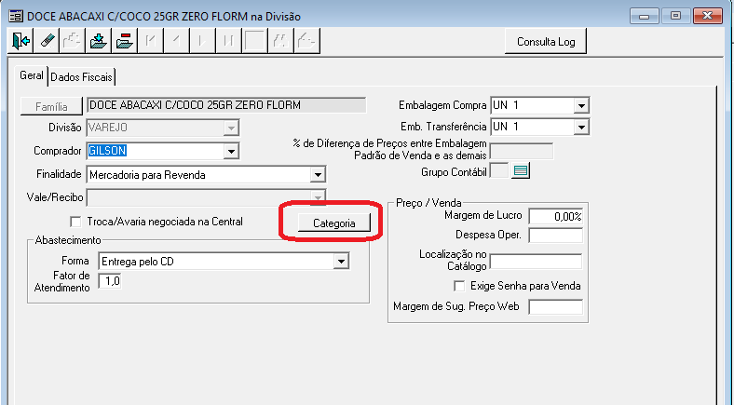Select the Geral tab
This screenshot has width=734, height=405.
(32, 75)
